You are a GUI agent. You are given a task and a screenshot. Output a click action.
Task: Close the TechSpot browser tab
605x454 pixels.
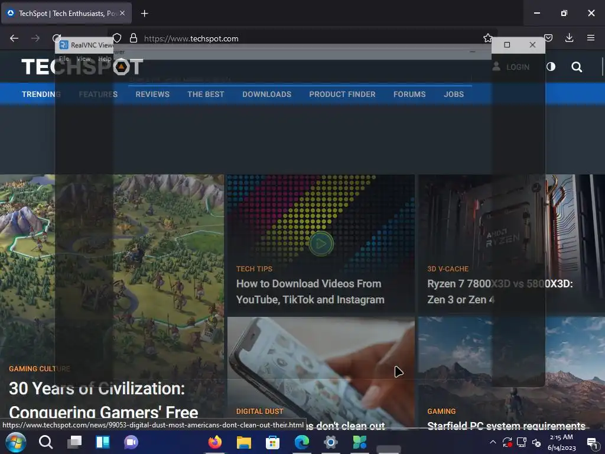click(x=122, y=13)
